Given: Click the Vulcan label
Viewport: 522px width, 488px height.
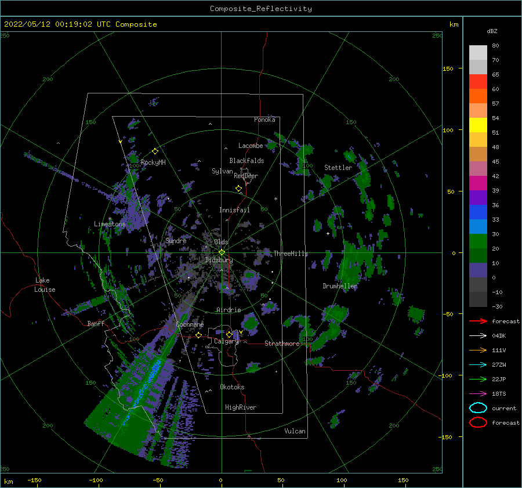Looking at the screenshot, I should (x=295, y=431).
